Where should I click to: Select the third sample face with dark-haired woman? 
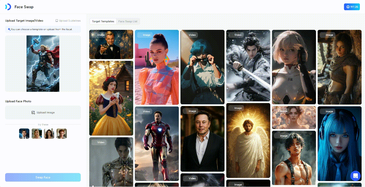coord(49,134)
